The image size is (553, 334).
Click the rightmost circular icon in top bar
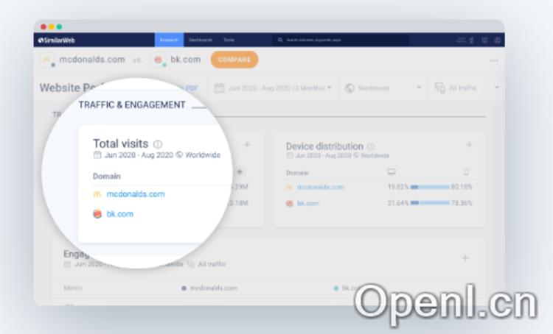[x=497, y=40]
